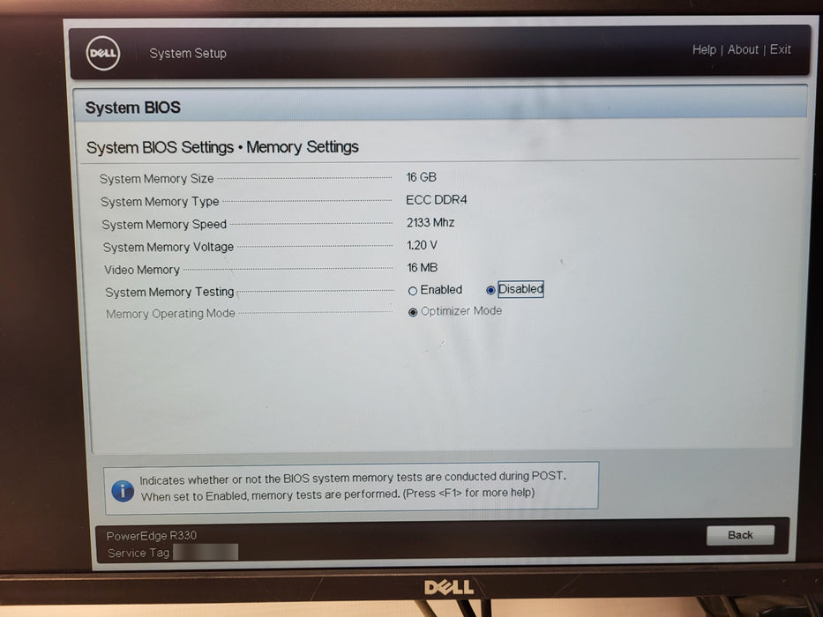Screen dimensions: 823x617
Task: Open the About link
Action: [743, 50]
